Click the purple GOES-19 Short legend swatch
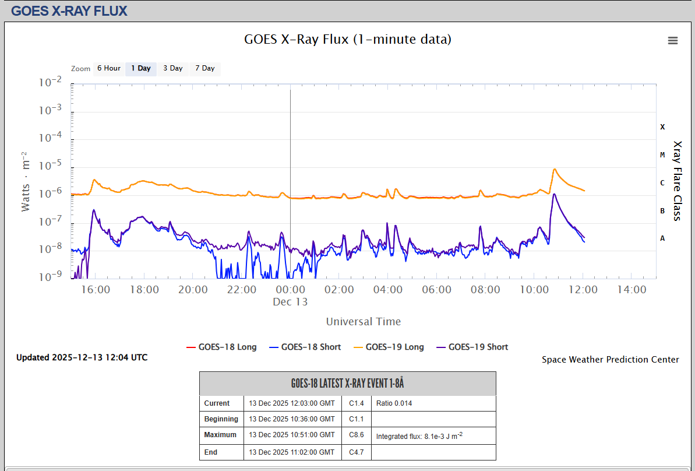Image resolution: width=695 pixels, height=471 pixels. point(439,347)
